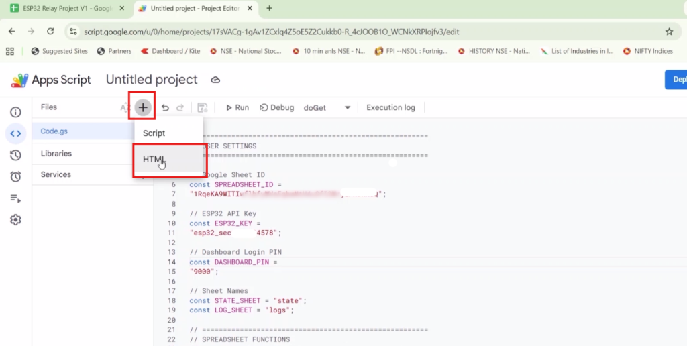Switch to Untitled project Project Editor tab
Image resolution: width=687 pixels, height=346 pixels.
point(195,8)
